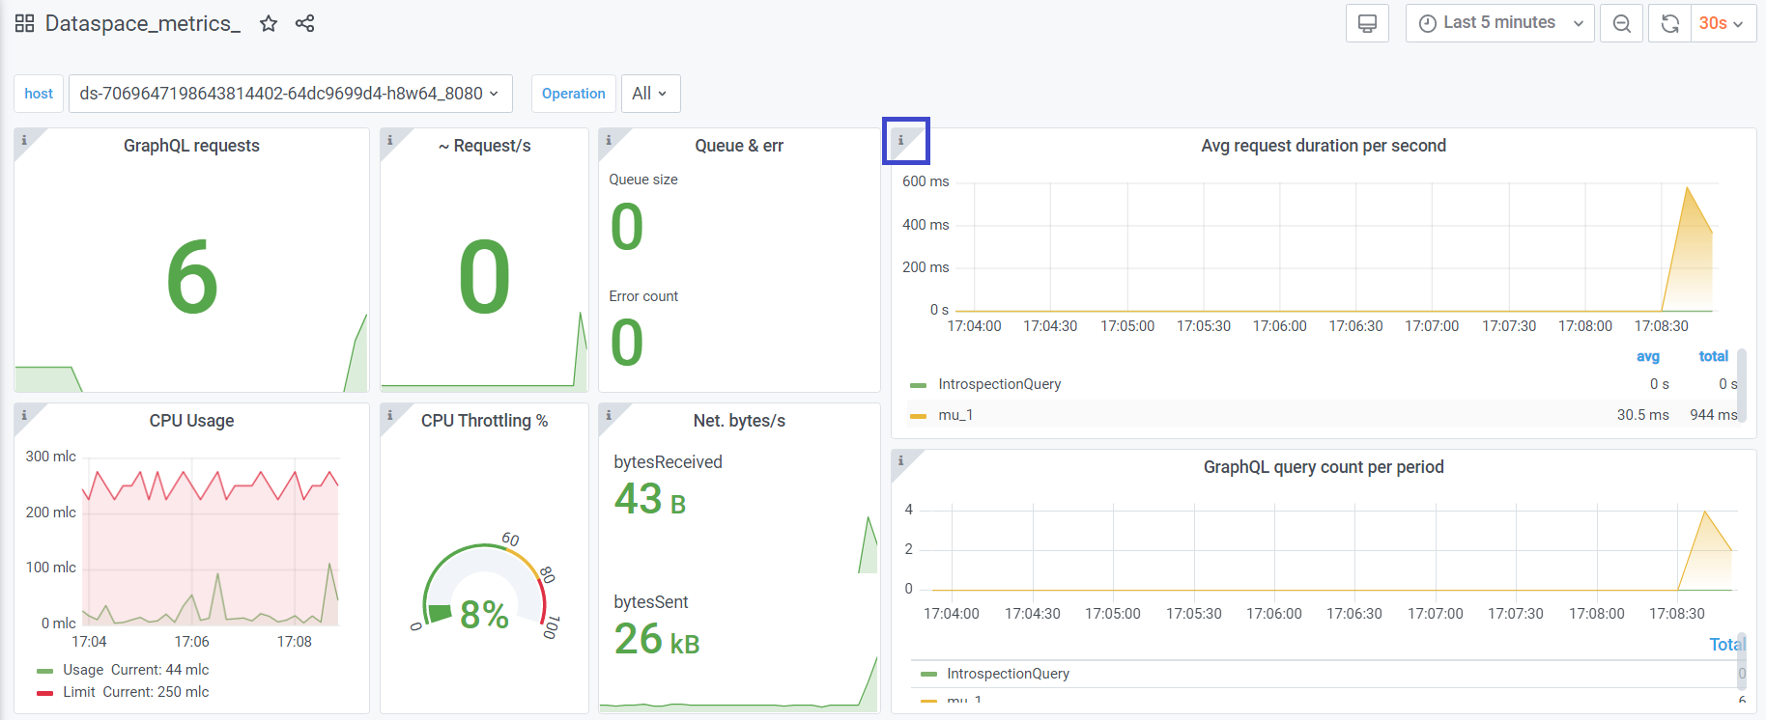The image size is (1766, 720).
Task: Star the Dataspace_metrics_ dashboard
Action: coord(269,23)
